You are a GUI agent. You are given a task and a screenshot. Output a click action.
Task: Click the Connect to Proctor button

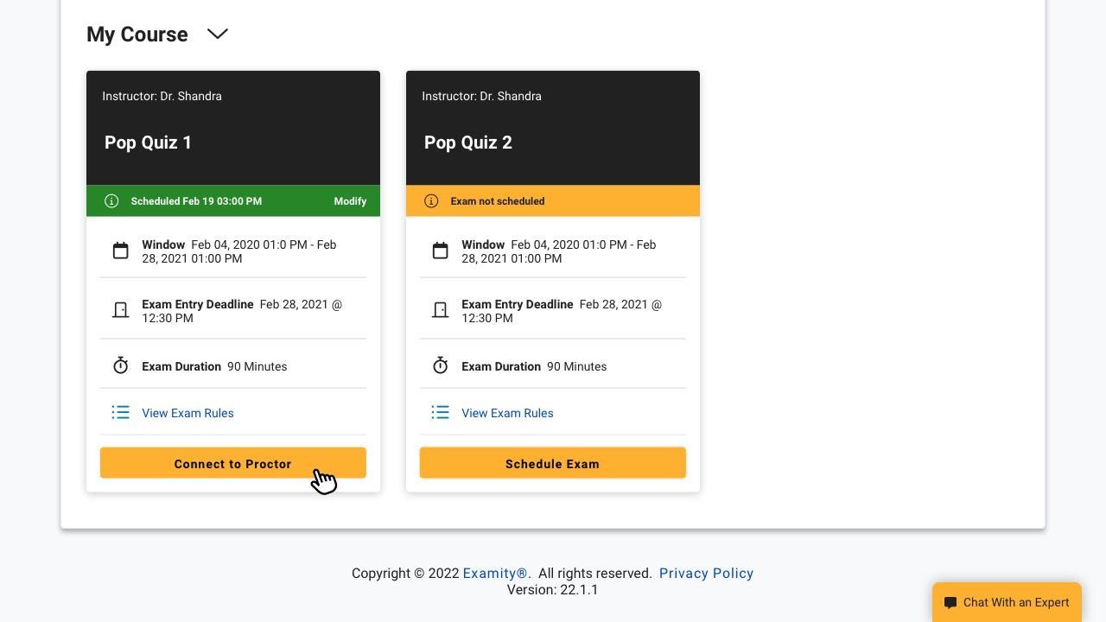point(233,463)
